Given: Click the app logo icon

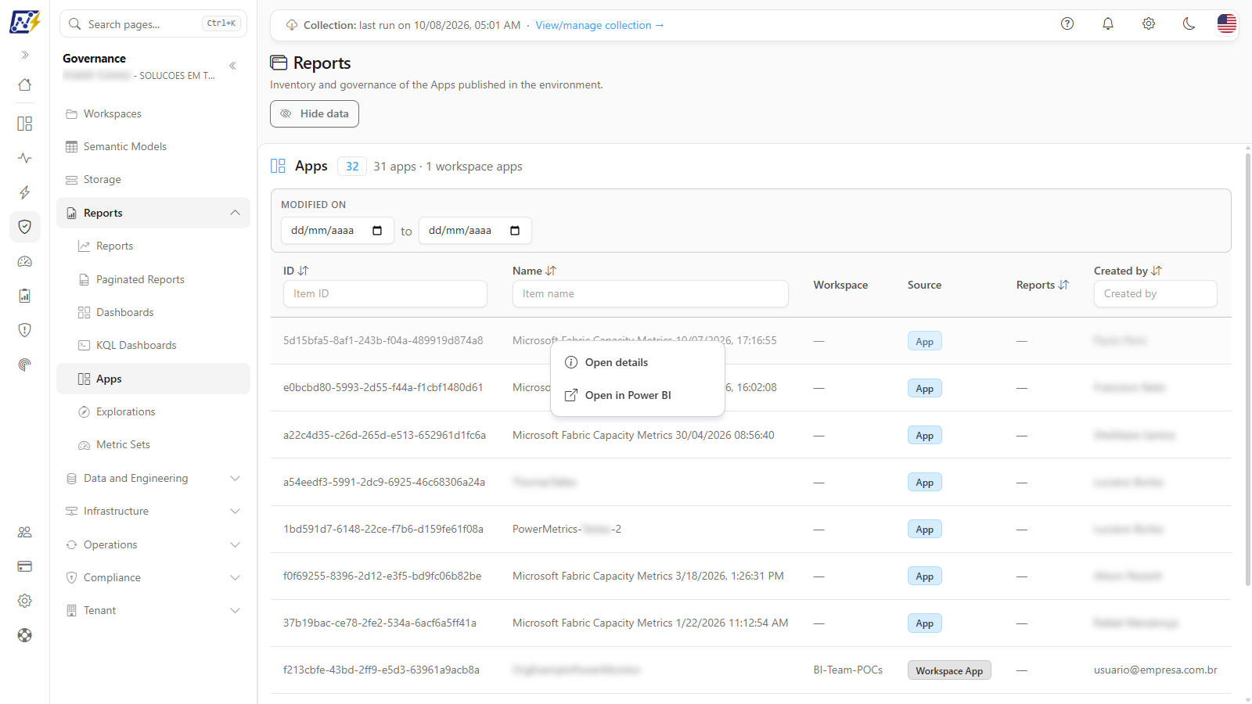Looking at the screenshot, I should point(24,21).
